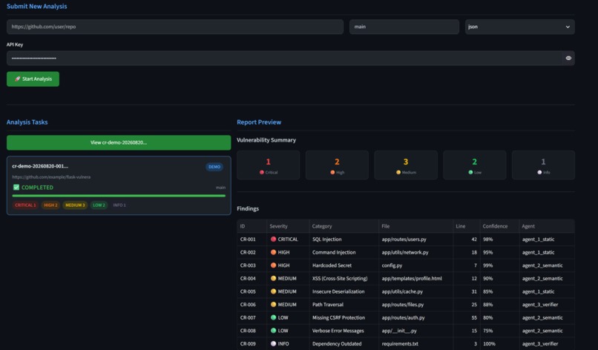Click the Start Analysis button
598x350 pixels.
(33, 79)
